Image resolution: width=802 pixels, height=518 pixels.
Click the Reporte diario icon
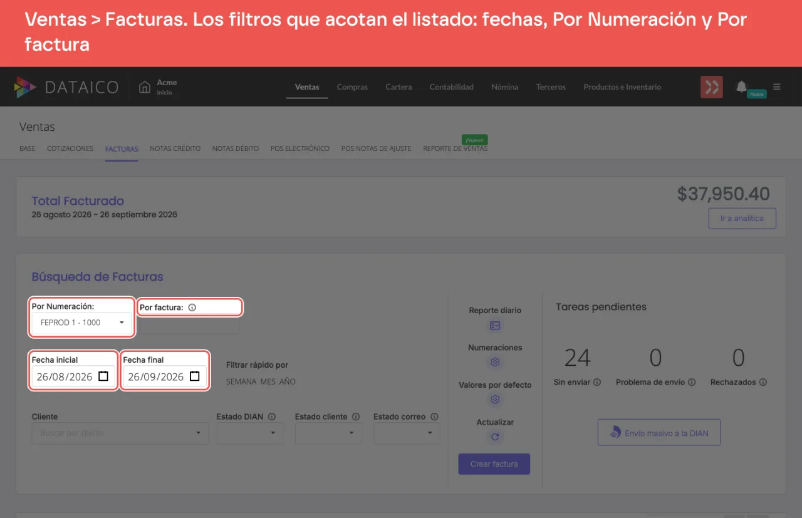click(495, 326)
